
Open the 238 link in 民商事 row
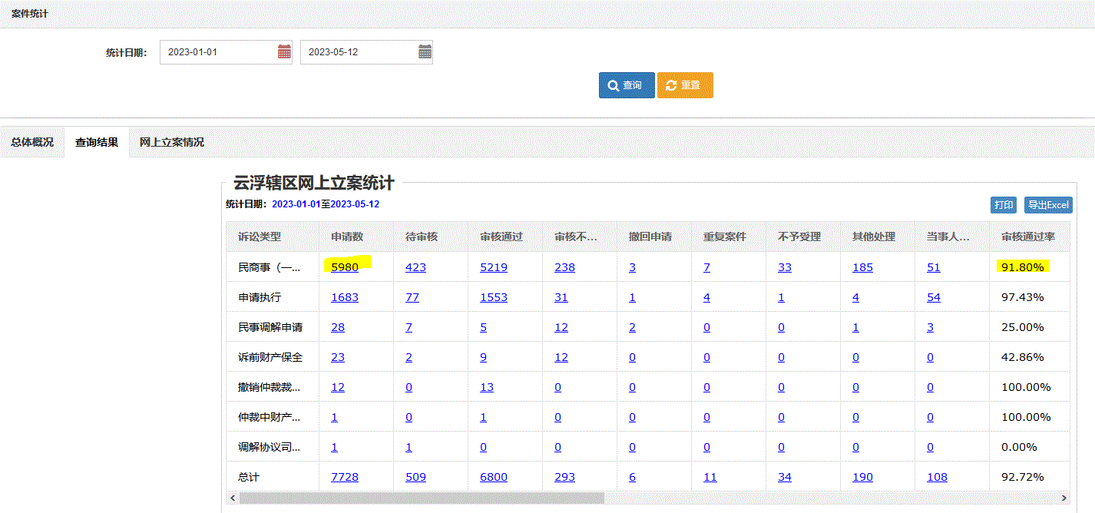click(x=564, y=267)
